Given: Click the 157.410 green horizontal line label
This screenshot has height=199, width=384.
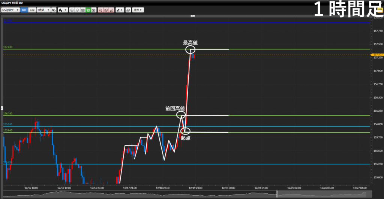Looking at the screenshot, I should [8, 47].
